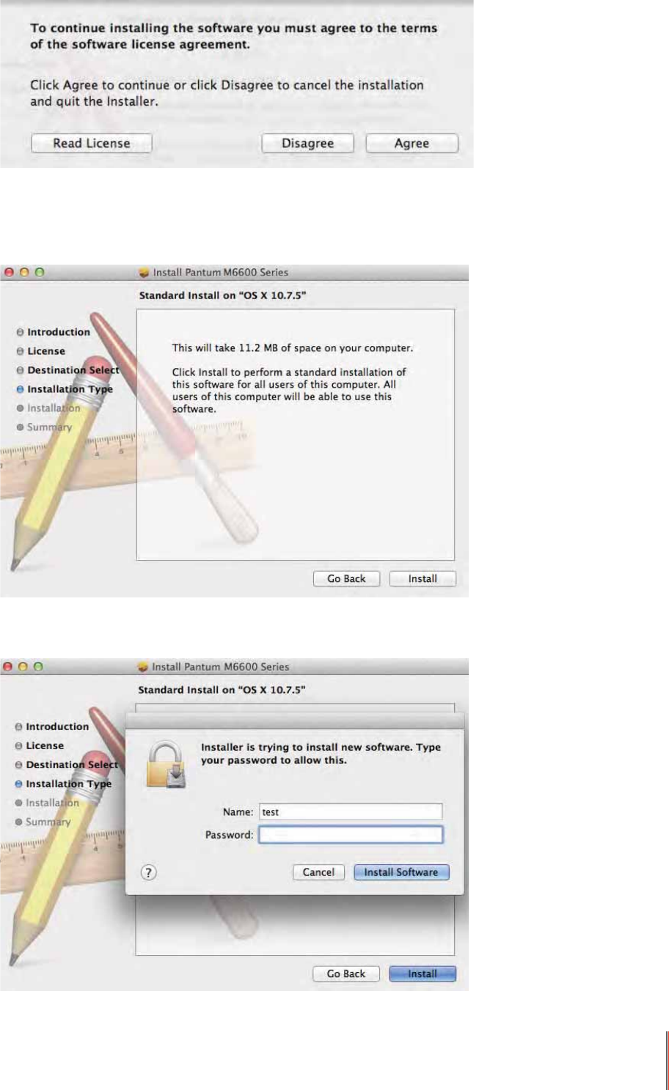Click the yellow minimize button on lower window
The image size is (669, 1090).
tap(24, 667)
